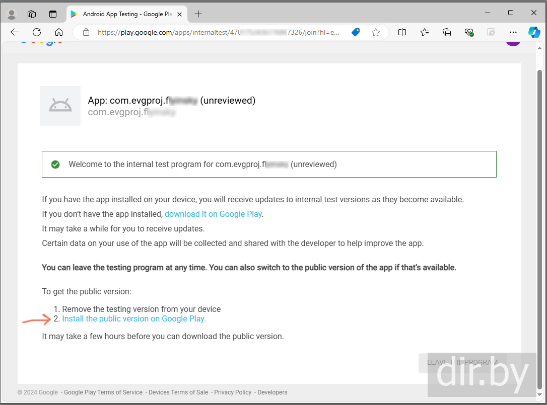
Task: Open the Favorites list
Action: click(425, 32)
